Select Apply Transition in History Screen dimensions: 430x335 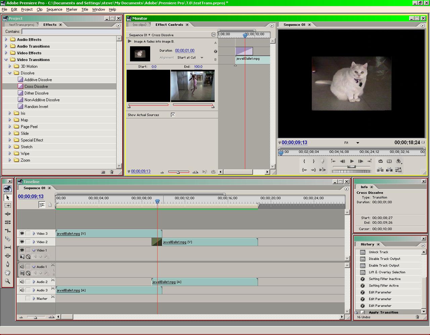tap(383, 312)
